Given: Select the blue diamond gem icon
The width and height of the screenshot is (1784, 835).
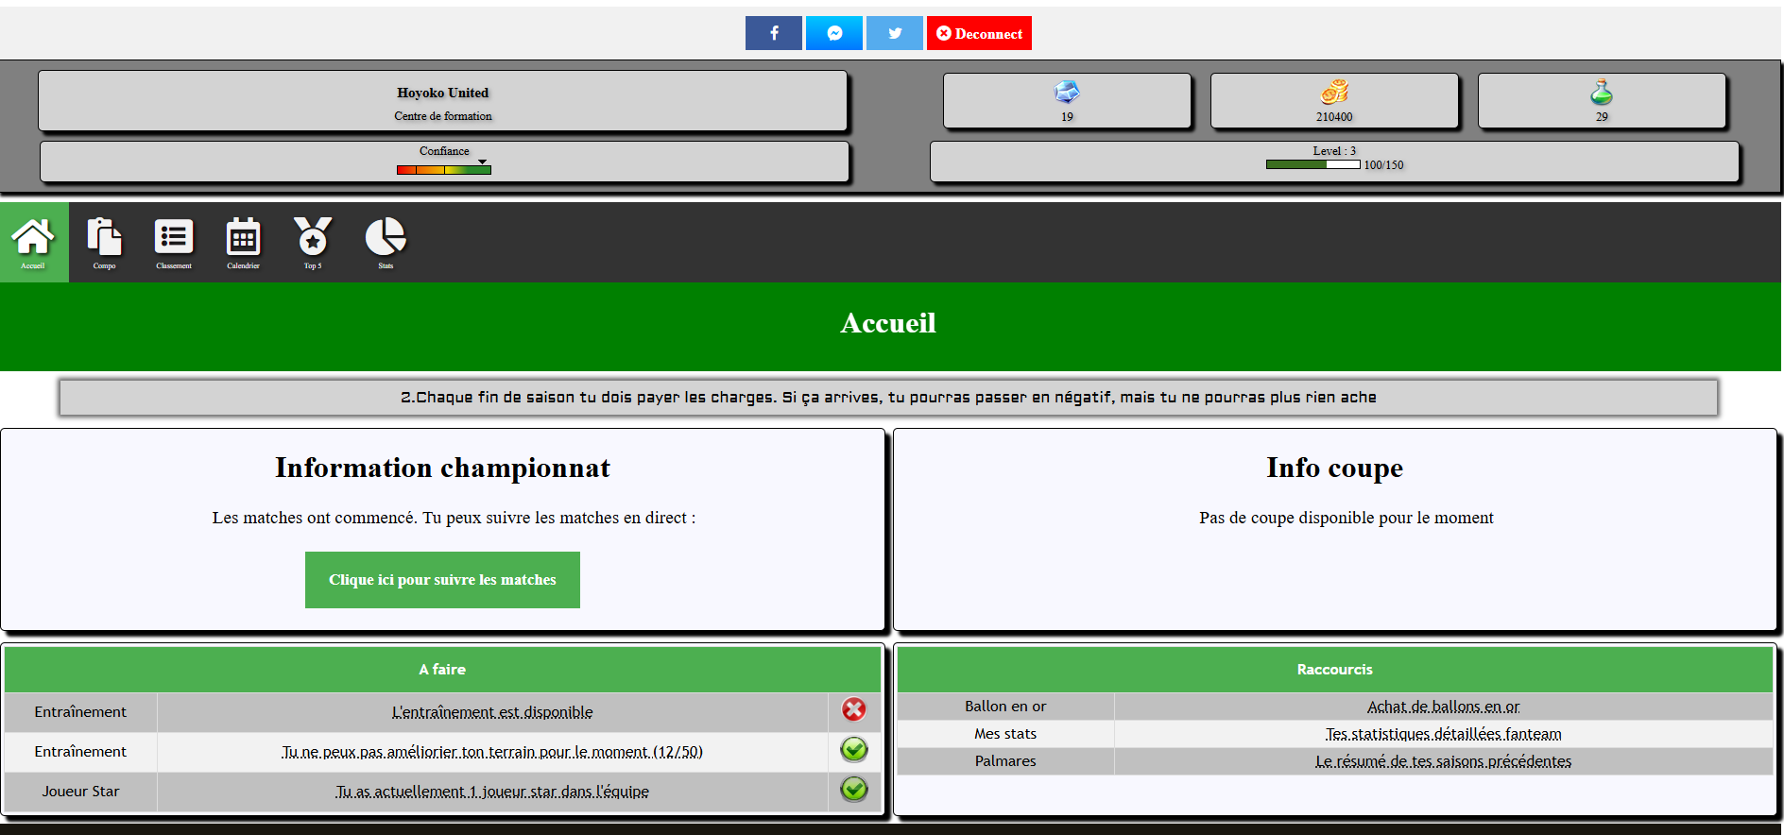Looking at the screenshot, I should (x=1067, y=93).
